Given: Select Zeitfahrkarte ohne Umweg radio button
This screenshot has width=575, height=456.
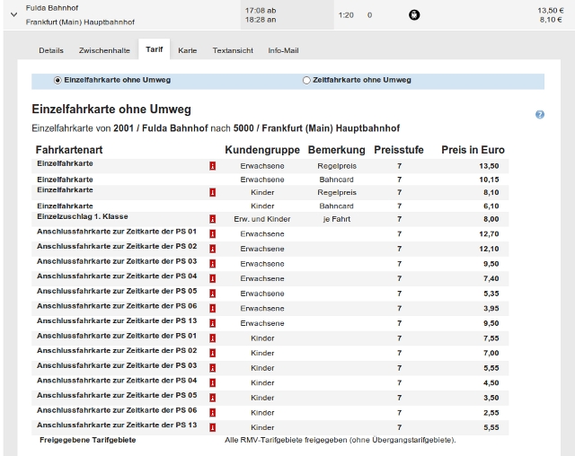Looking at the screenshot, I should [x=306, y=80].
